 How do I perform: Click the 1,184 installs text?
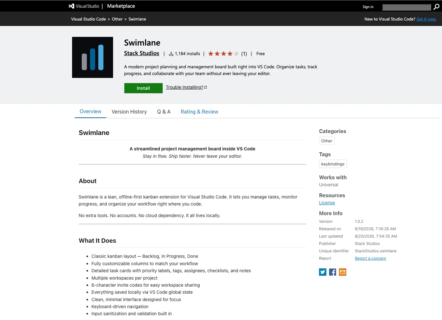coord(187,54)
